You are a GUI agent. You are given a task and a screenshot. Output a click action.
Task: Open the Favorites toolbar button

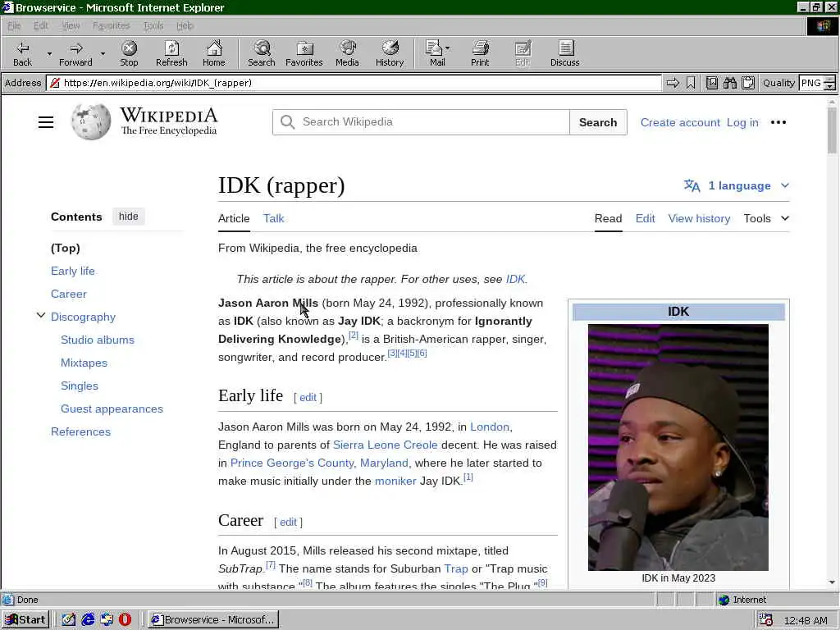click(304, 53)
